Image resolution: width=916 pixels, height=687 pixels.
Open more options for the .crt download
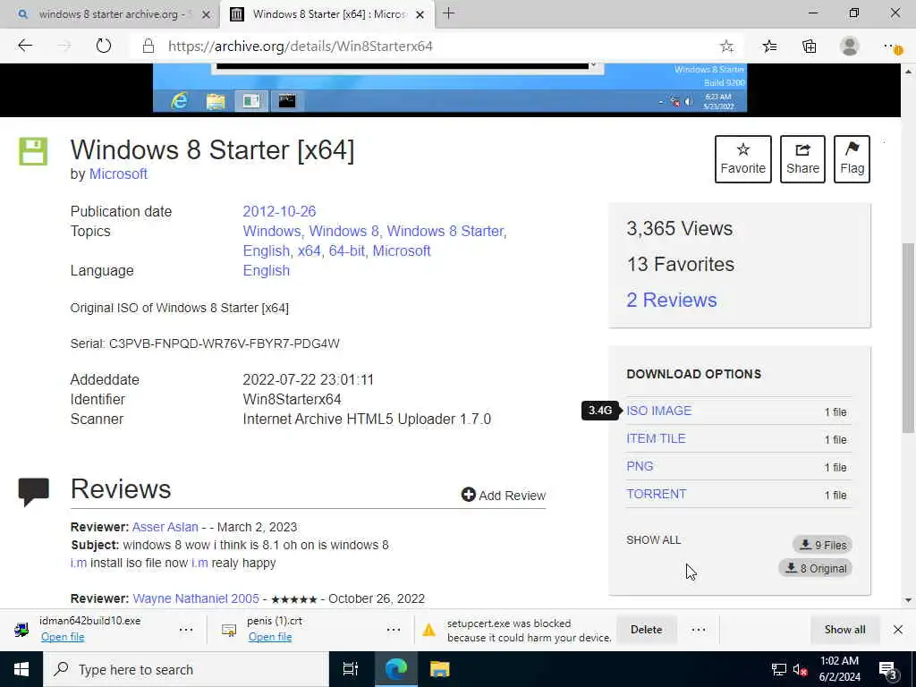coord(394,630)
